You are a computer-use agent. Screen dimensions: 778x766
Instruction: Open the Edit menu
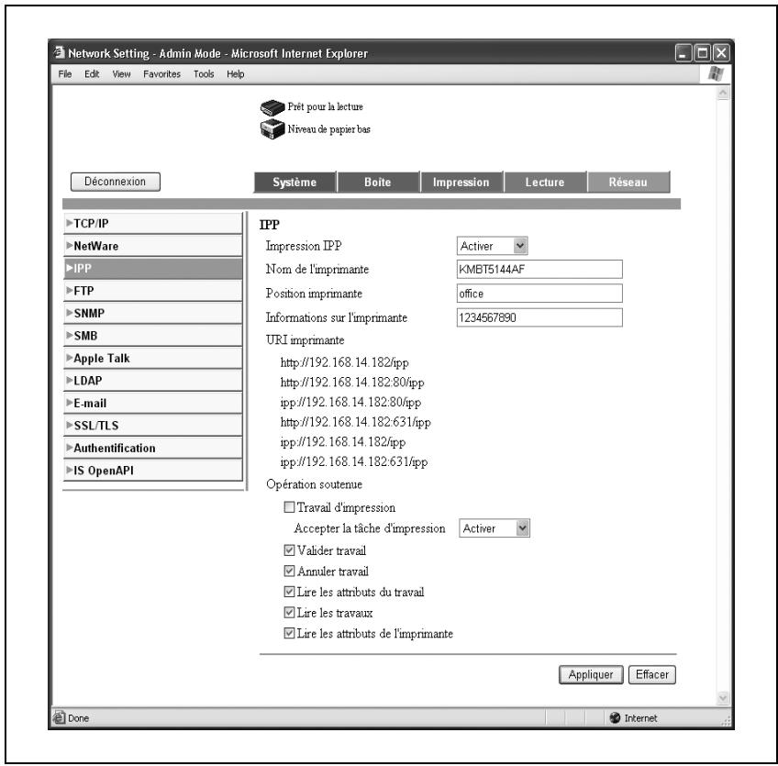coord(92,74)
